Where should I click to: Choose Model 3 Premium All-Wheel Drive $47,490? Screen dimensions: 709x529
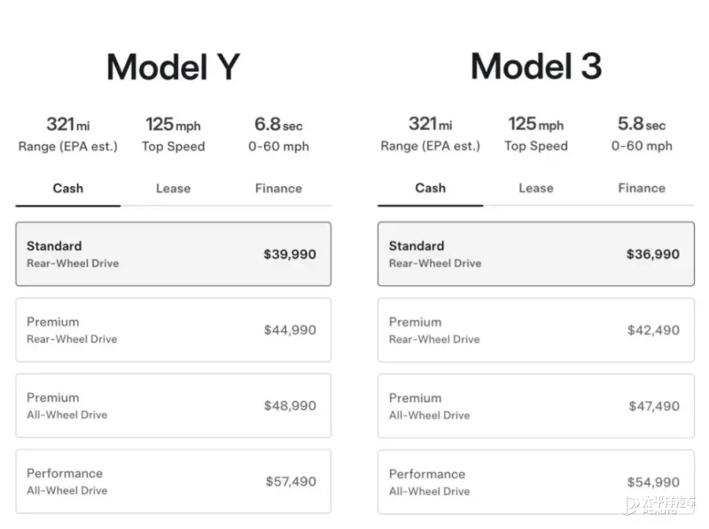coord(536,406)
